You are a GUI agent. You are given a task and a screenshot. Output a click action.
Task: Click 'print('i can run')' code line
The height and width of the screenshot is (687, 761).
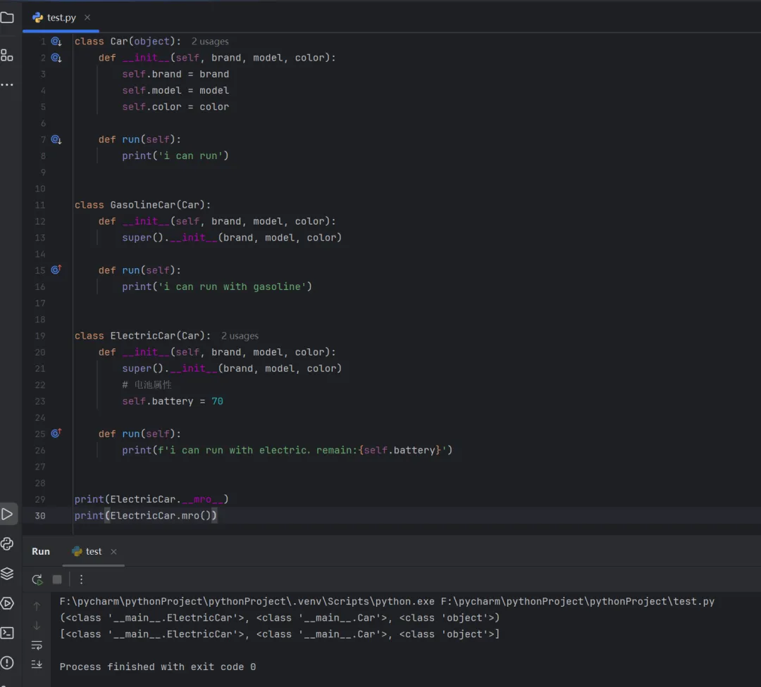(175, 156)
